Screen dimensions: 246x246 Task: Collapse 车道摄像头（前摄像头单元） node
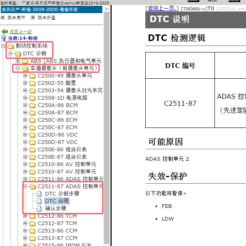click(x=18, y=68)
